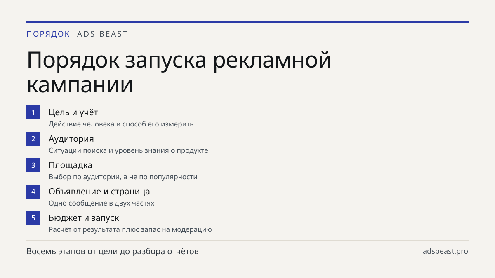Select the heading 'Площадка'
The width and height of the screenshot is (495, 278).
pyautogui.click(x=71, y=165)
